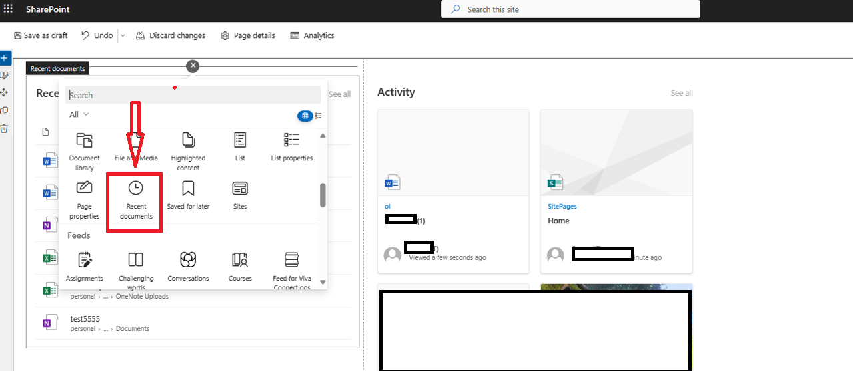
Task: Select the Highlighted content web part
Action: (188, 151)
